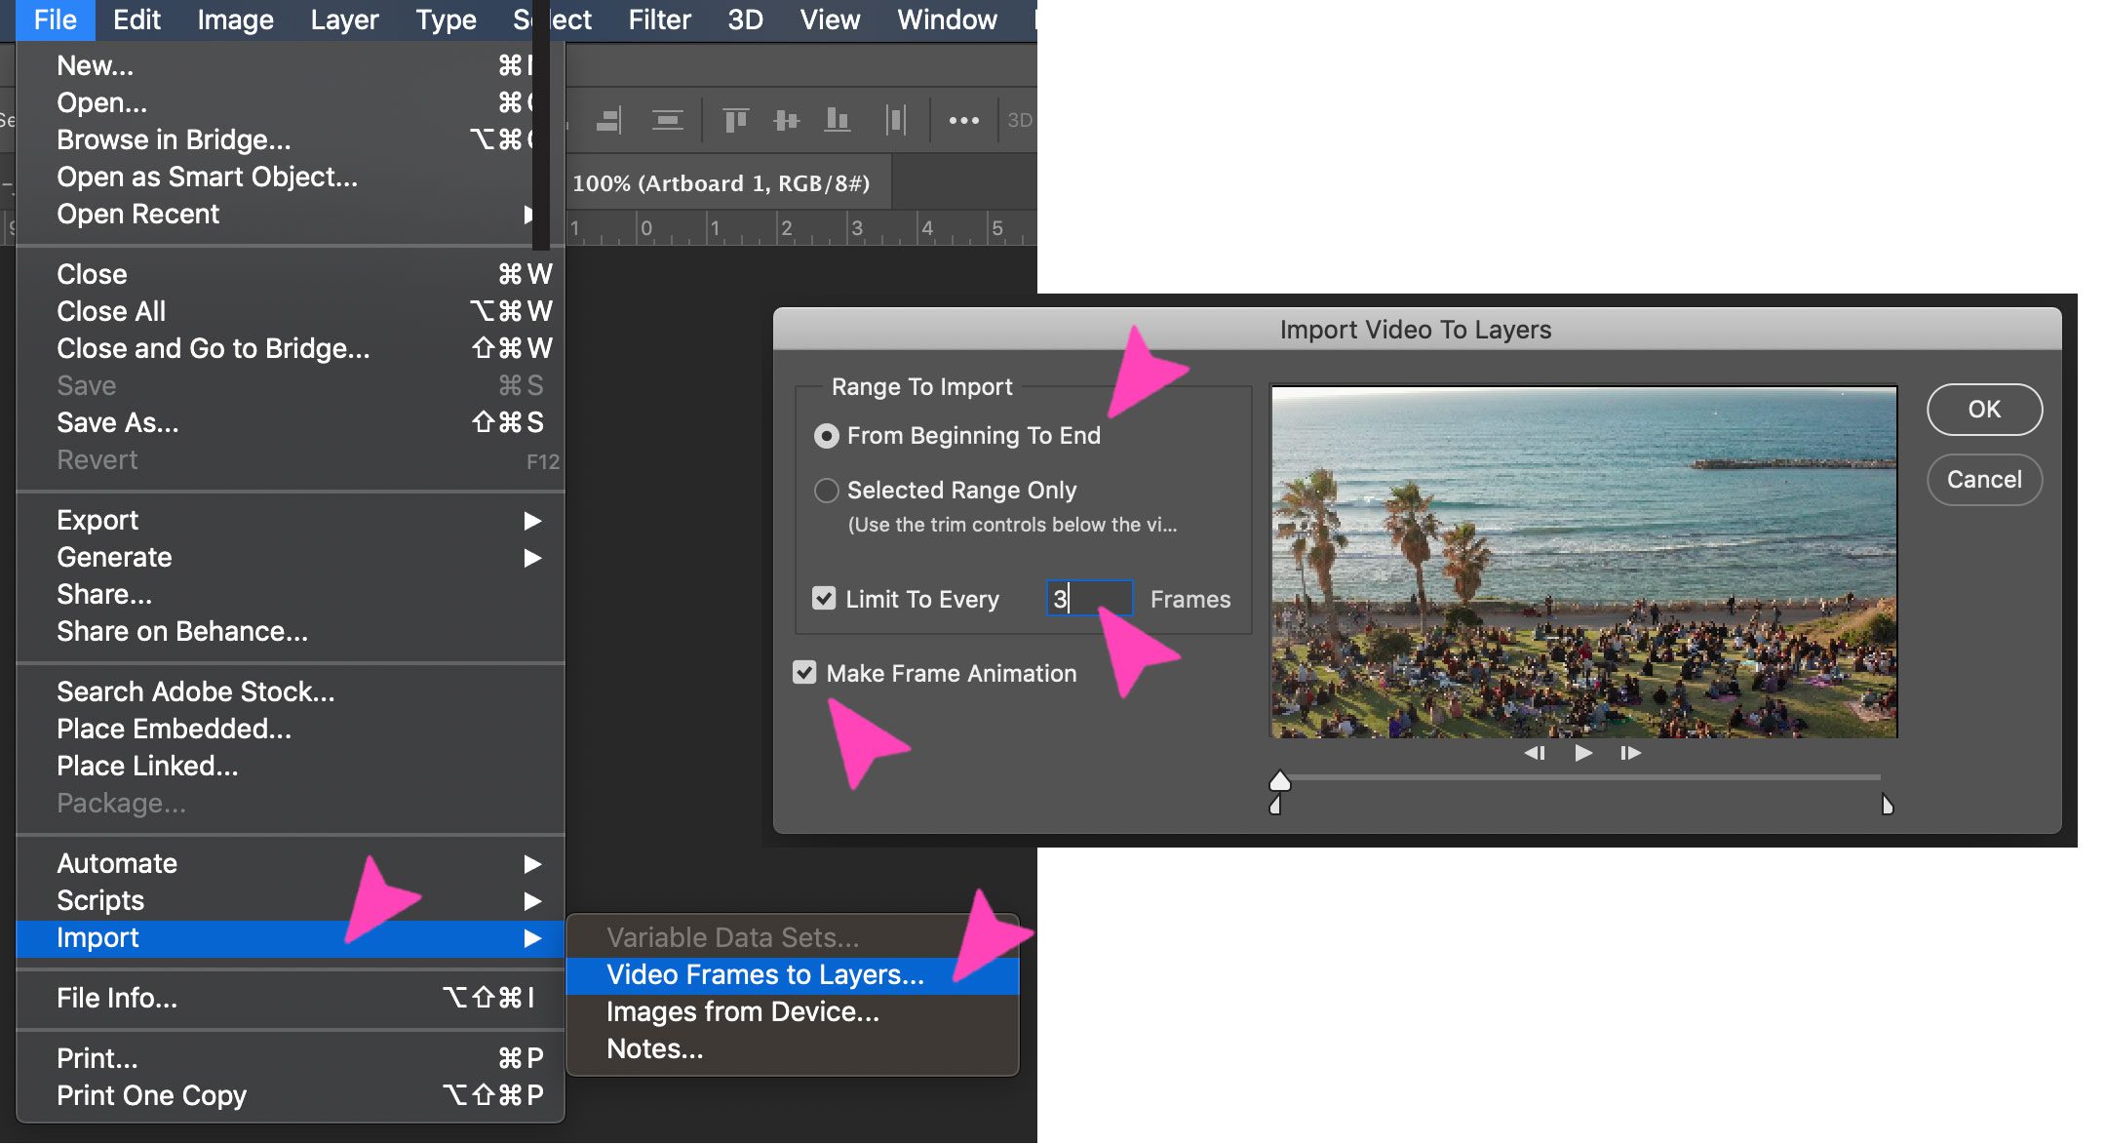Viewport: 2106px width, 1145px height.
Task: Click the video trim slider playhead
Action: pyautogui.click(x=1280, y=781)
